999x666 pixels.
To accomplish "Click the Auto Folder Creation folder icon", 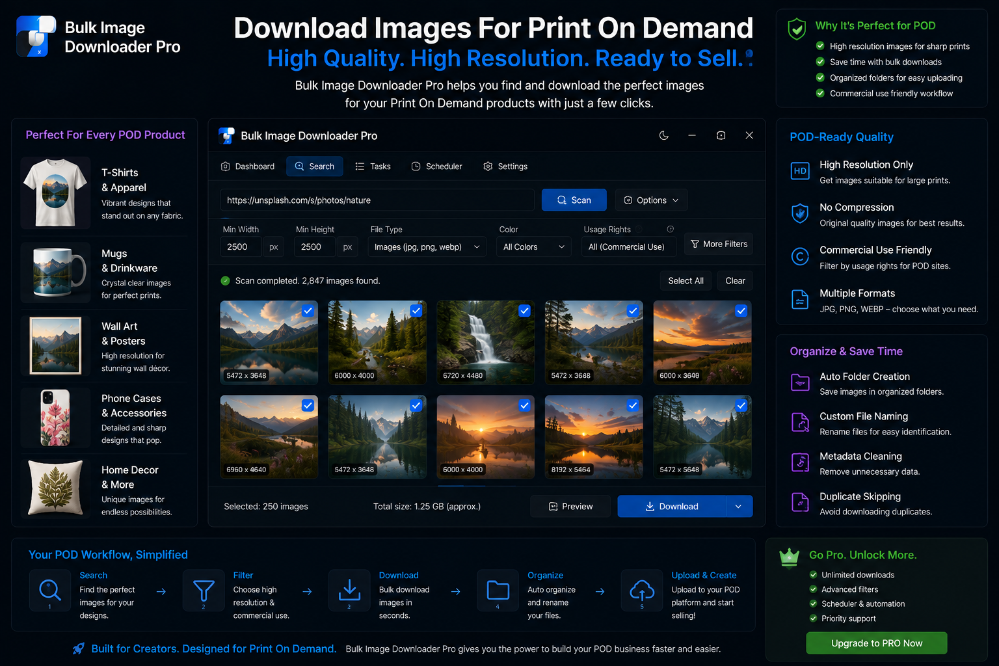I will 800,382.
